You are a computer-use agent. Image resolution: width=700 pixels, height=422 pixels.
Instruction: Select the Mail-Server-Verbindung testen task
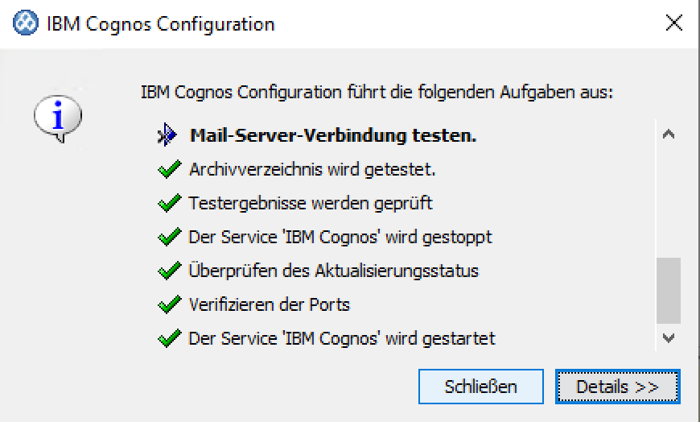click(333, 136)
